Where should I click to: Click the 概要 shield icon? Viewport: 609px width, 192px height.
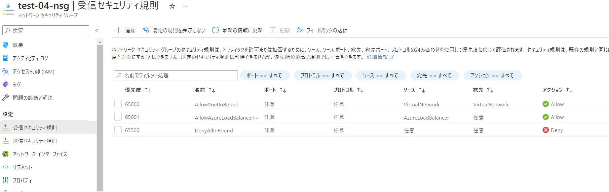click(6, 45)
